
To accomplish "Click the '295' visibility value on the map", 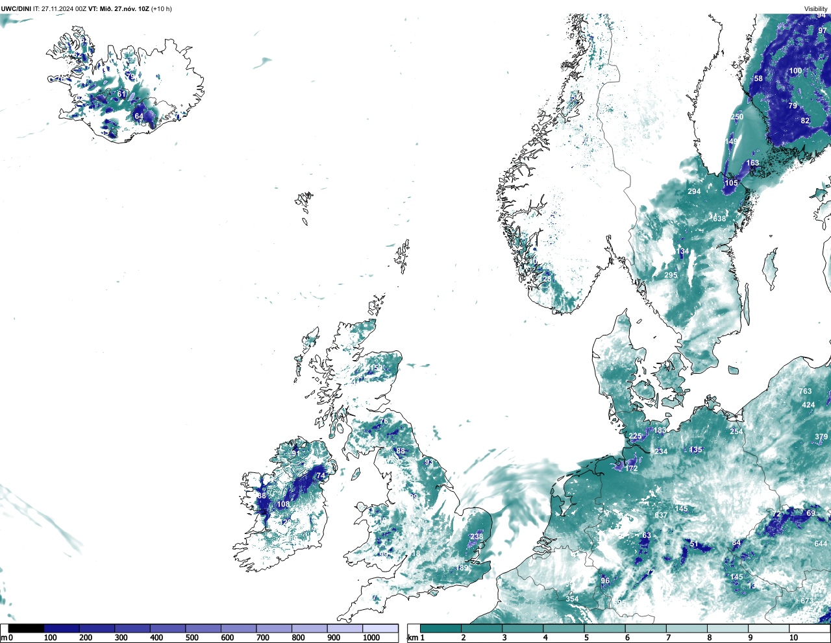I will 671,275.
